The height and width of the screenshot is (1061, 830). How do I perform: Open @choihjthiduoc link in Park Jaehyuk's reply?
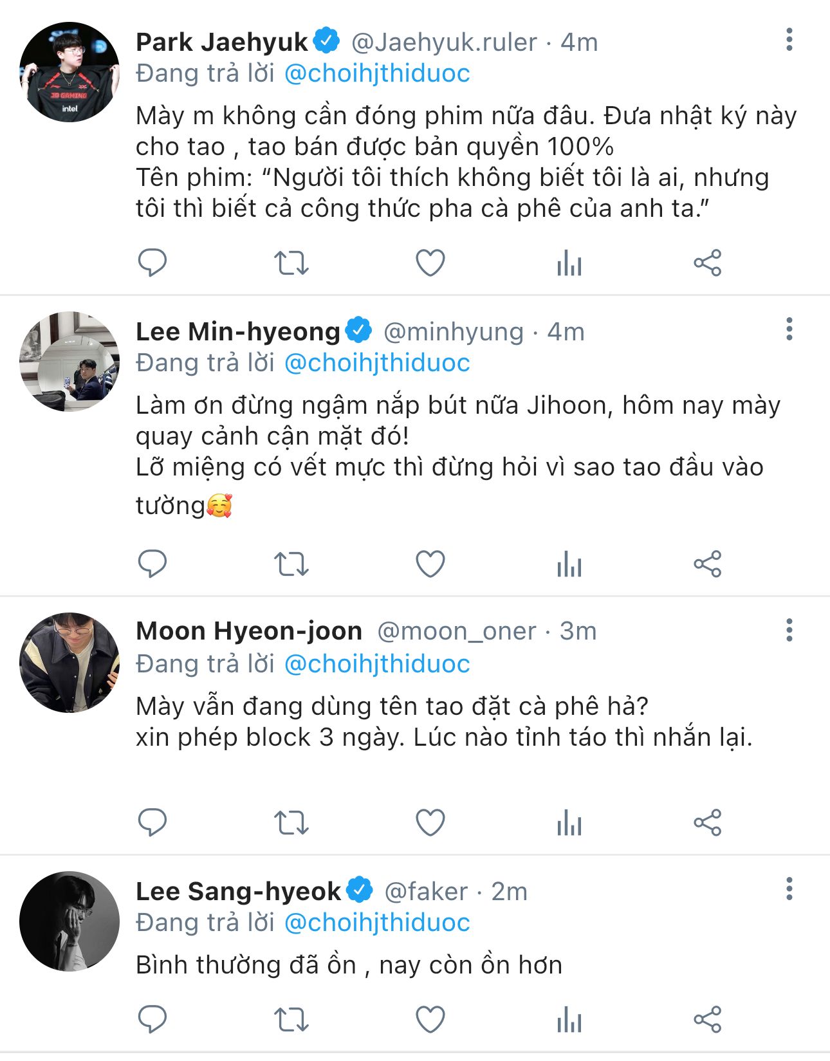click(377, 73)
